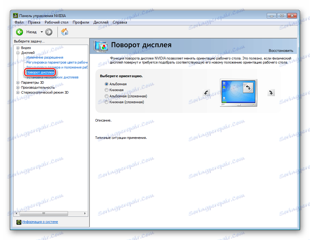310x240 pixels.
Task: Expand Стереоскопический режим 3D node
Action: click(18, 92)
